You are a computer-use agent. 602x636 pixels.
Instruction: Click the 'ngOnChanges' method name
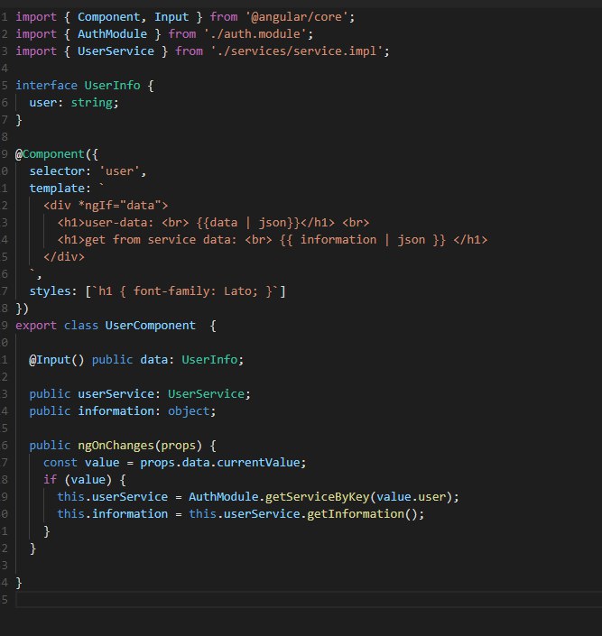coord(116,446)
